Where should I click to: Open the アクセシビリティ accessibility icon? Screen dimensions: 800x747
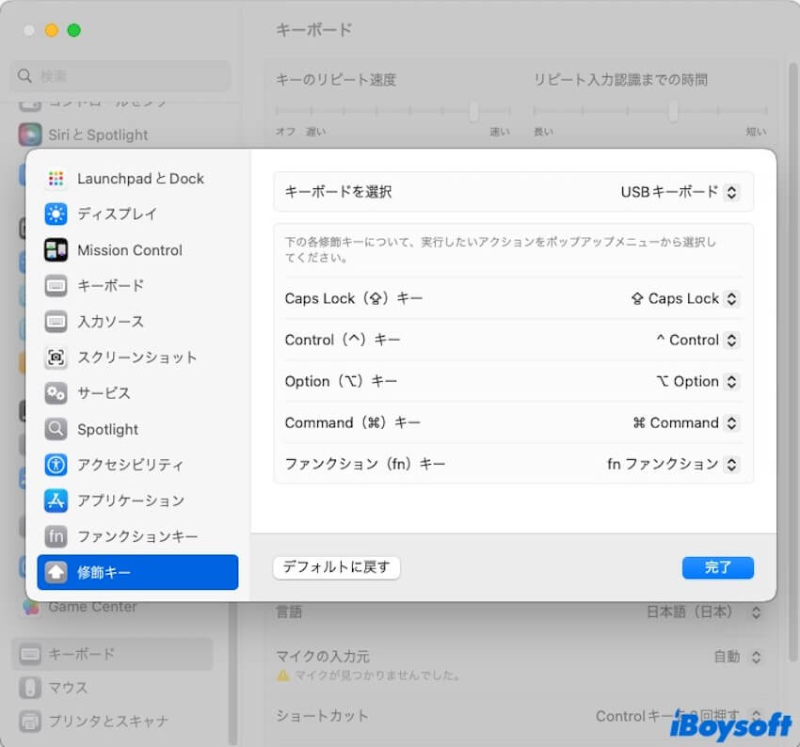56,465
